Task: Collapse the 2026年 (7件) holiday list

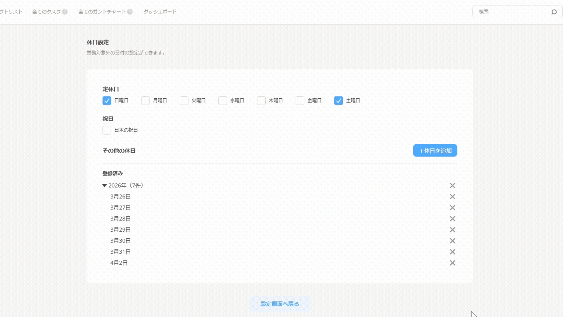Action: click(104, 186)
